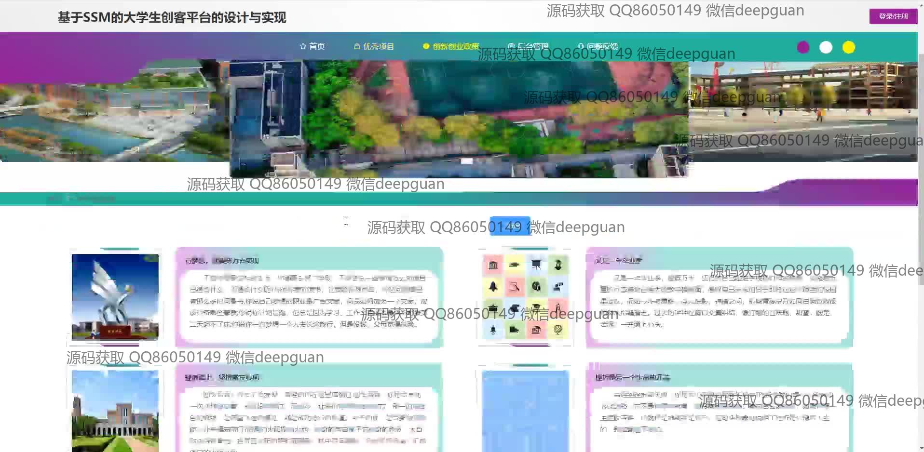This screenshot has width=924, height=452.
Task: Click the globe icon in the icon grid
Action: [x=558, y=330]
